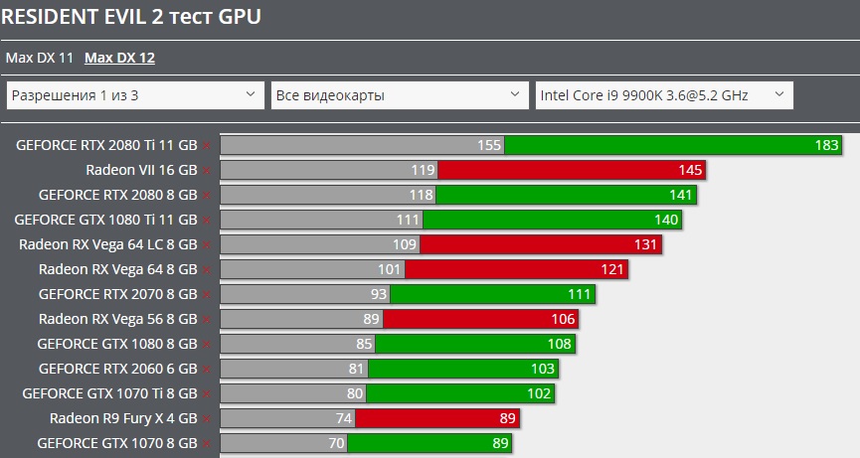Screen dimensions: 860x458
Task: Open the 'Все видеокарты' dropdown
Action: pyautogui.click(x=400, y=95)
